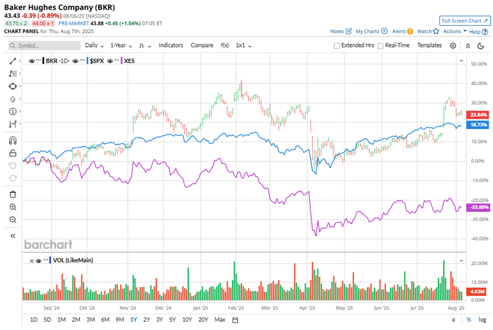Collapse the drawing toolbar with double chevron
The height and width of the screenshot is (330, 493).
coord(13,236)
